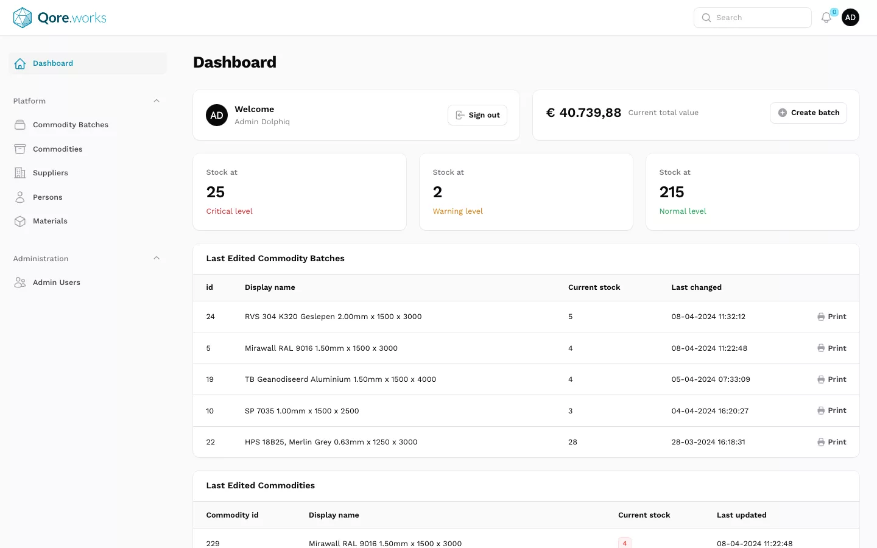Focus the Search input field

point(759,18)
